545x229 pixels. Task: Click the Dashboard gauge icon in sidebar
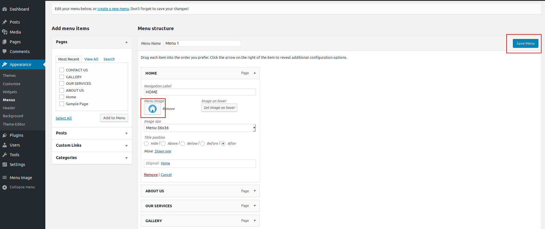[x=5, y=9]
